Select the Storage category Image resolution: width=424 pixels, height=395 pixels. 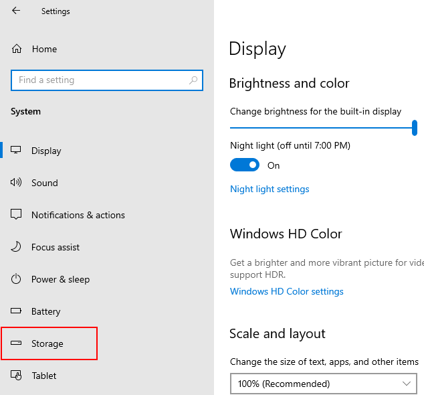click(x=49, y=343)
